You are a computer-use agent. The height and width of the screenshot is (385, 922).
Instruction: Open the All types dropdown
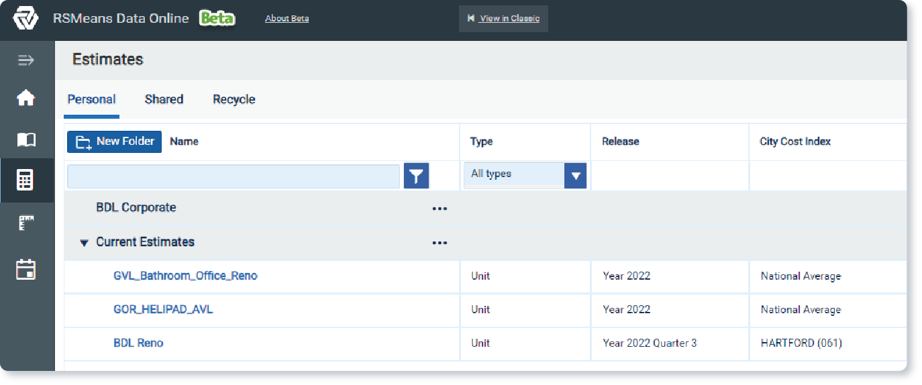click(525, 175)
